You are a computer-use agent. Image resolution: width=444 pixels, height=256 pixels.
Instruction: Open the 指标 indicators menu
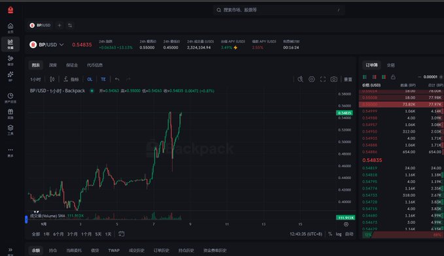(71, 79)
